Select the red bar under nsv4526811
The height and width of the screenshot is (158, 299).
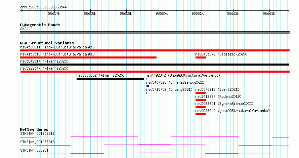155,50
